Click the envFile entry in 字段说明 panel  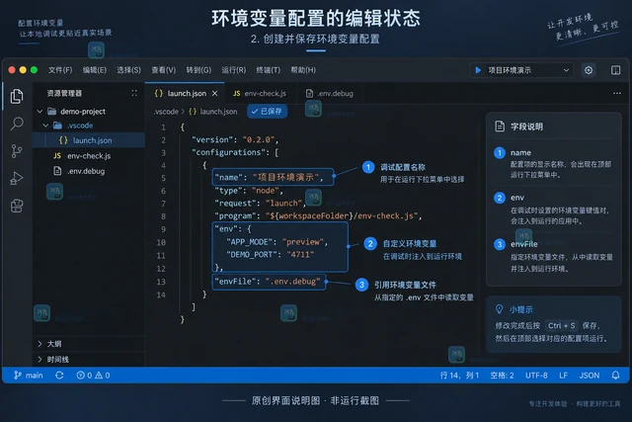(x=553, y=256)
